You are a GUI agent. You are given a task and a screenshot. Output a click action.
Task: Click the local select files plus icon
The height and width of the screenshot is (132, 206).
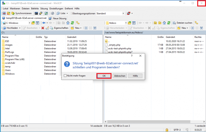tap(86, 28)
